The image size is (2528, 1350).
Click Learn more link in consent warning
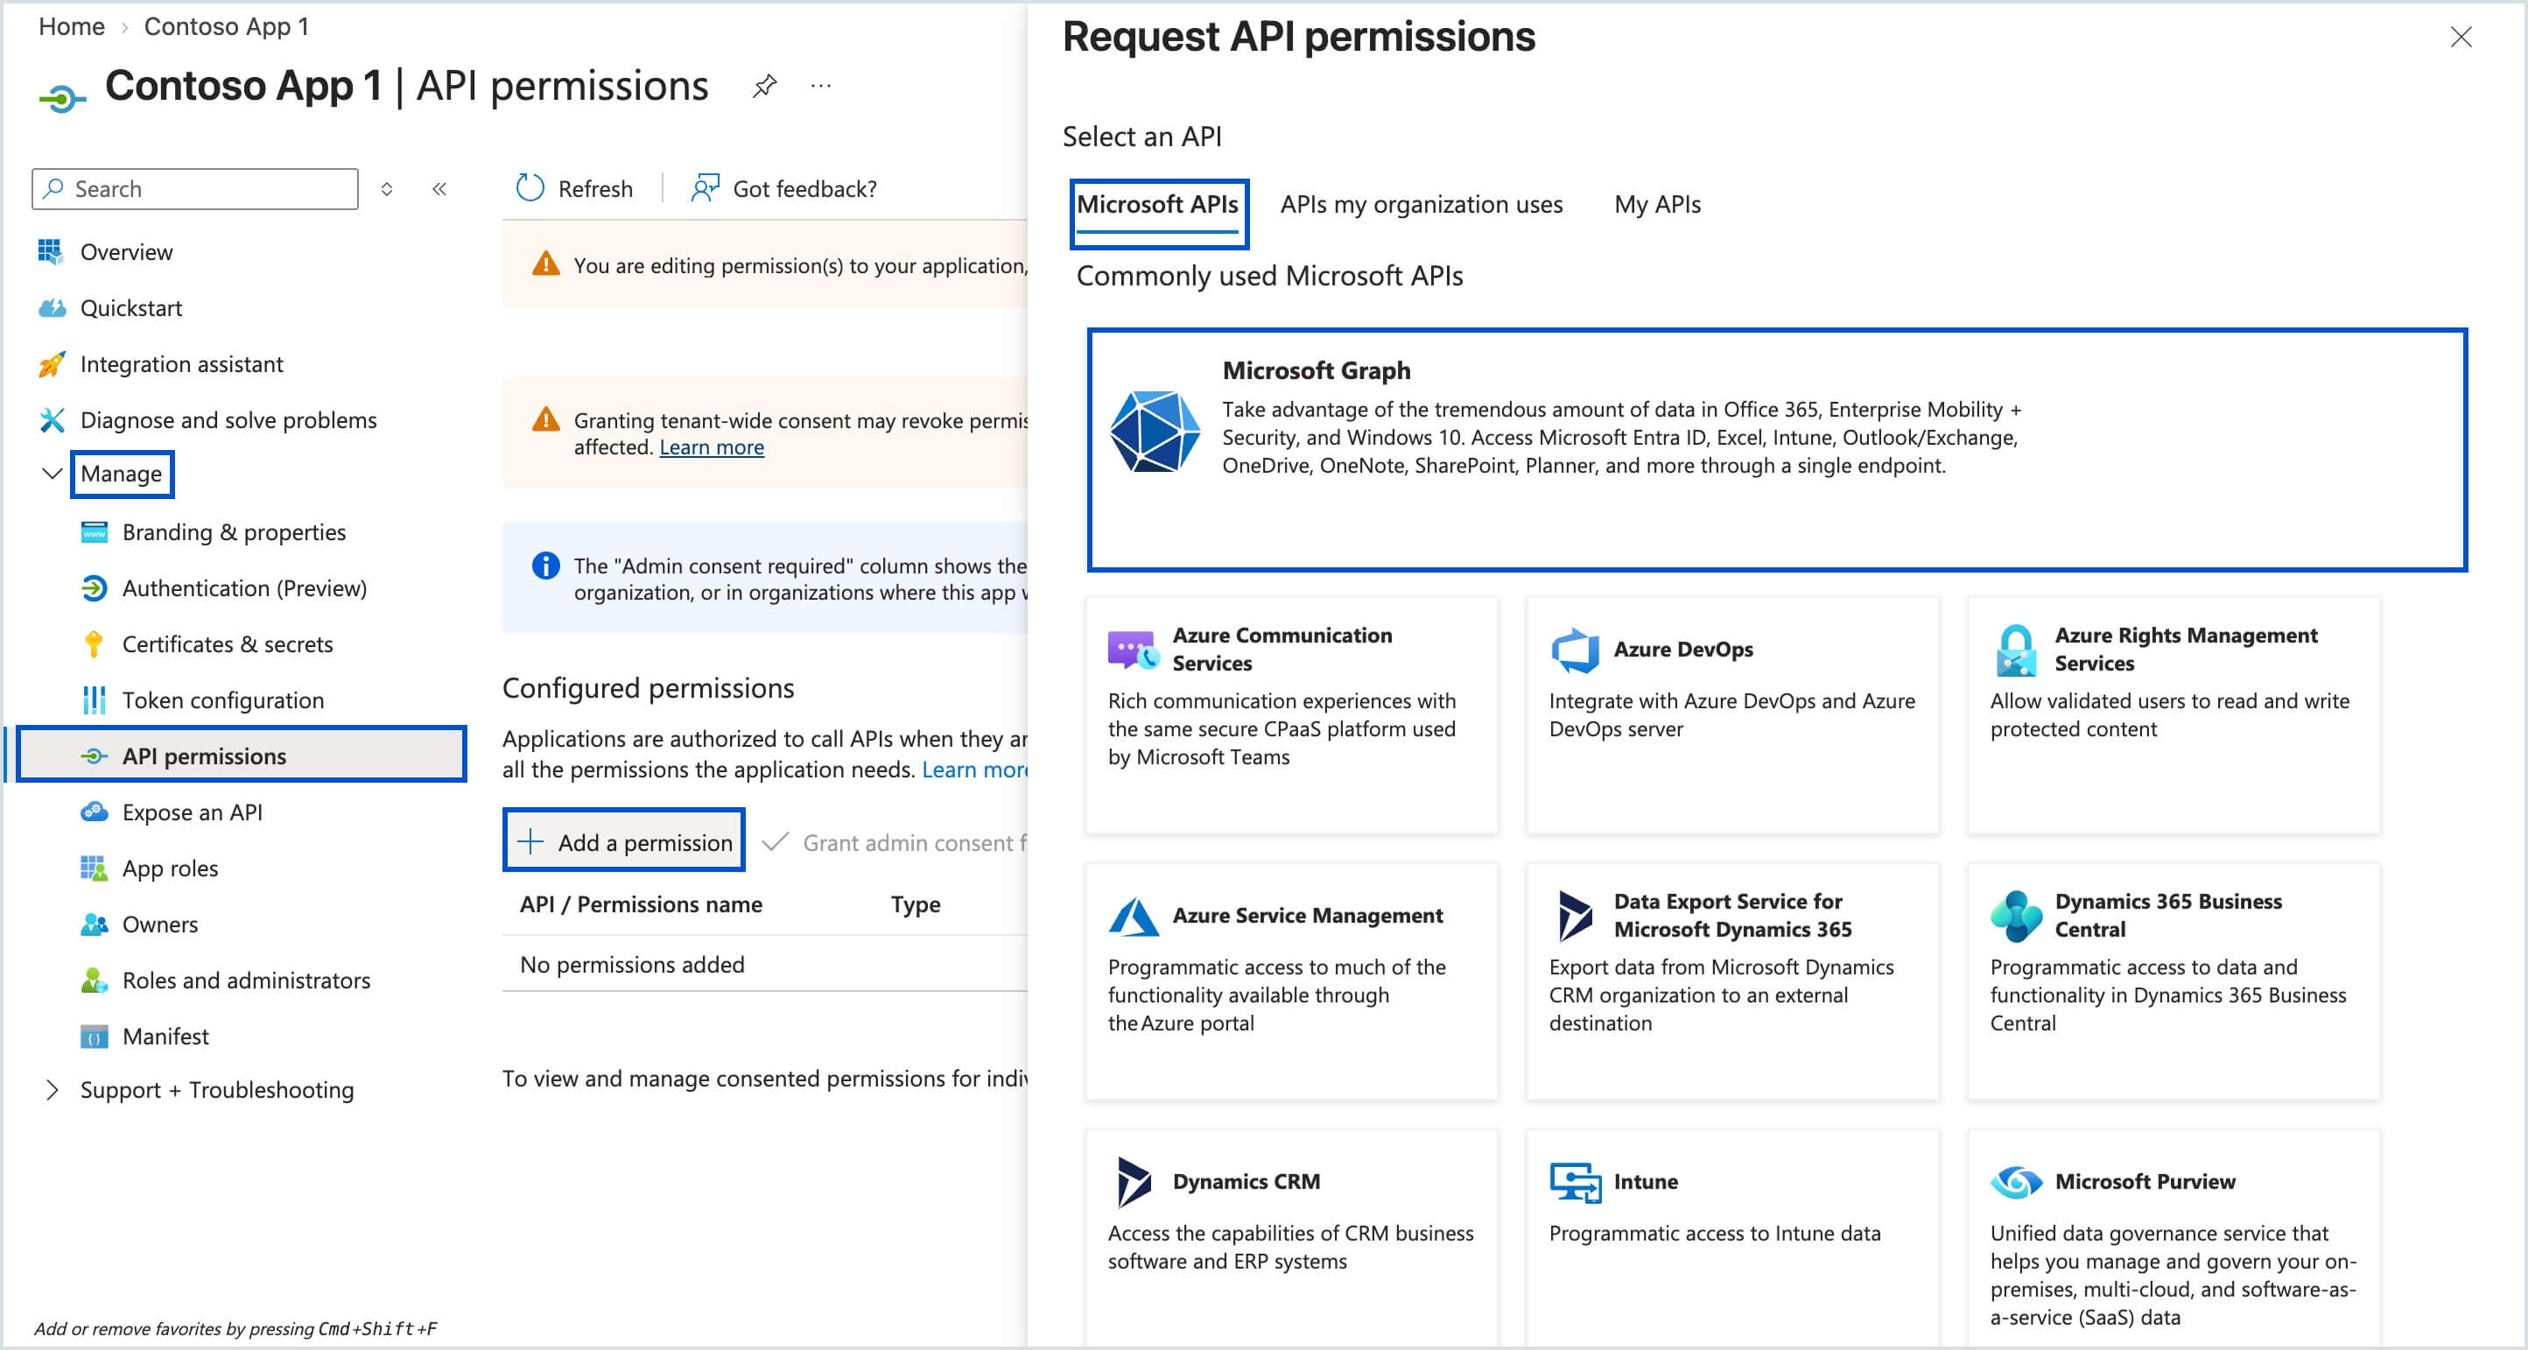click(x=712, y=446)
